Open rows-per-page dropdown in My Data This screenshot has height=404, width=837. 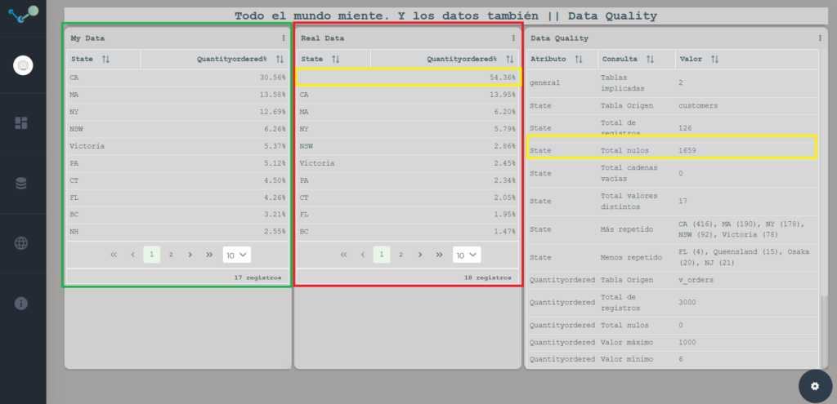click(236, 255)
